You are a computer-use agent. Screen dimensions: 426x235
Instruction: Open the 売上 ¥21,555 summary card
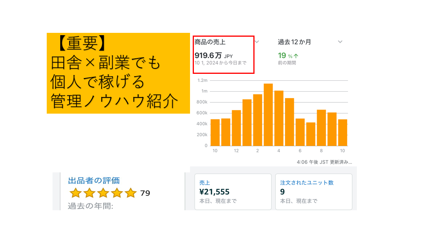[233, 192]
